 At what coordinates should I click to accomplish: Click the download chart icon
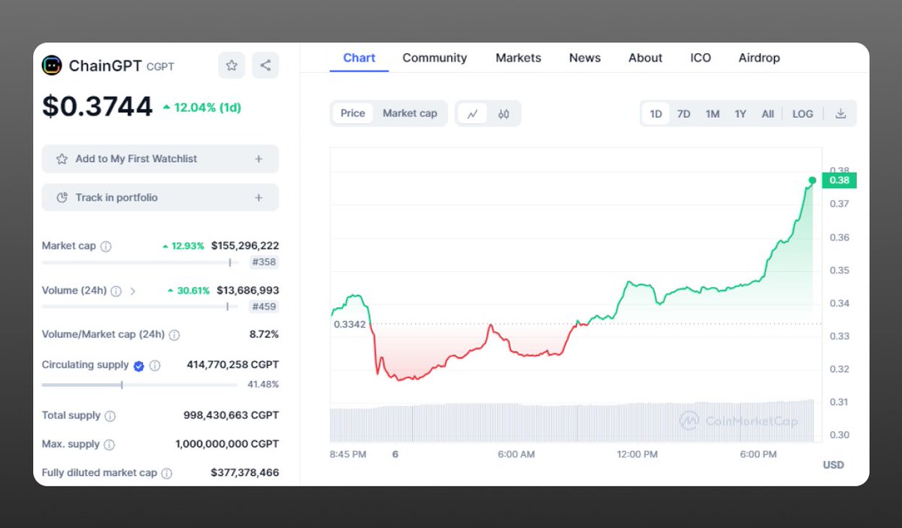point(840,113)
